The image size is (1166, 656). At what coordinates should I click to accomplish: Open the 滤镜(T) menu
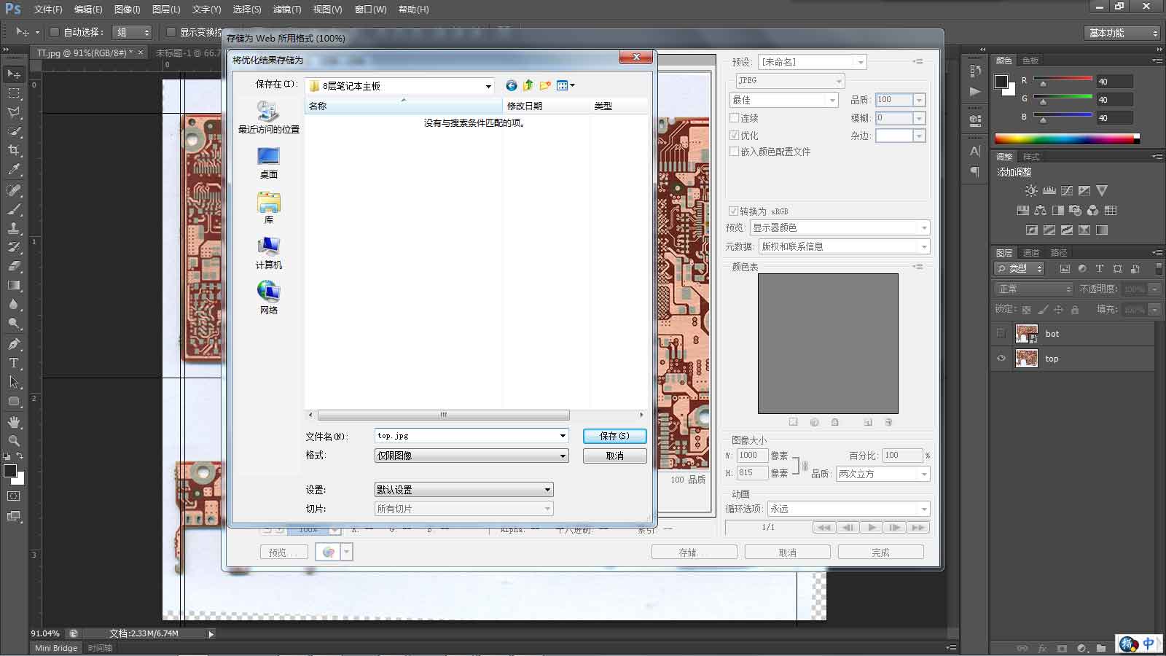(x=286, y=9)
